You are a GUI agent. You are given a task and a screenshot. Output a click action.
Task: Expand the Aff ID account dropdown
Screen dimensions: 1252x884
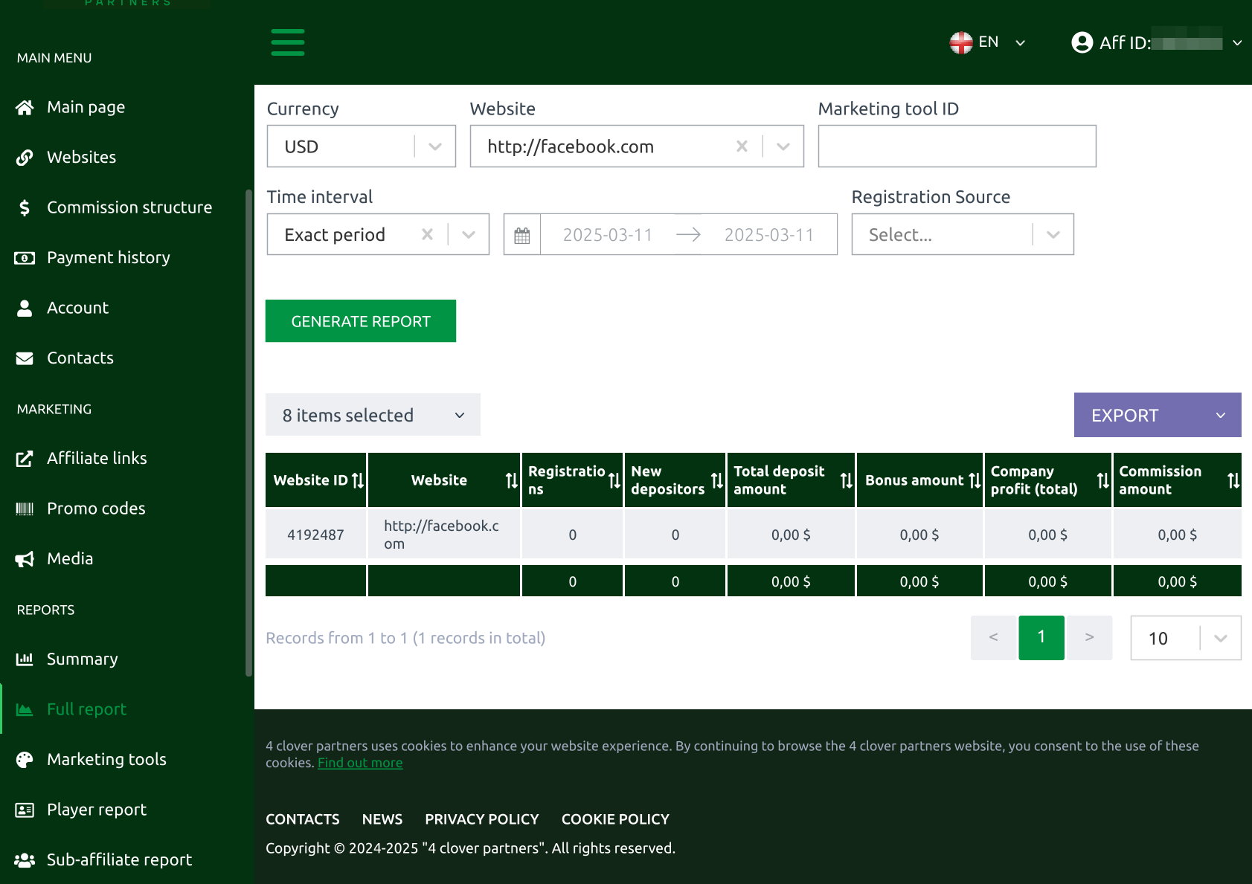[x=1237, y=42]
